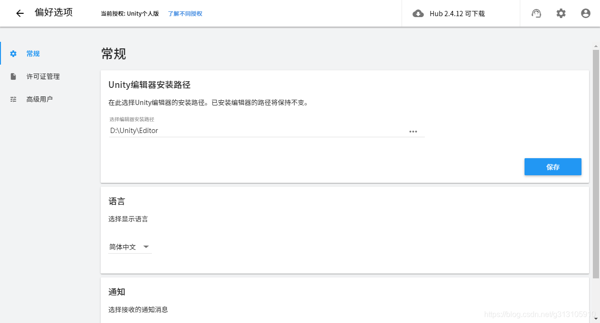Image resolution: width=600 pixels, height=323 pixels.
Task: Click the 了解不同授权 link
Action: pos(185,14)
